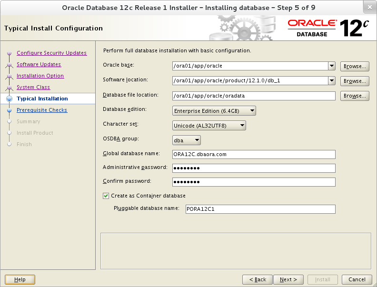The height and width of the screenshot is (287, 377).
Task: Go Back to the previous step
Action: point(258,279)
